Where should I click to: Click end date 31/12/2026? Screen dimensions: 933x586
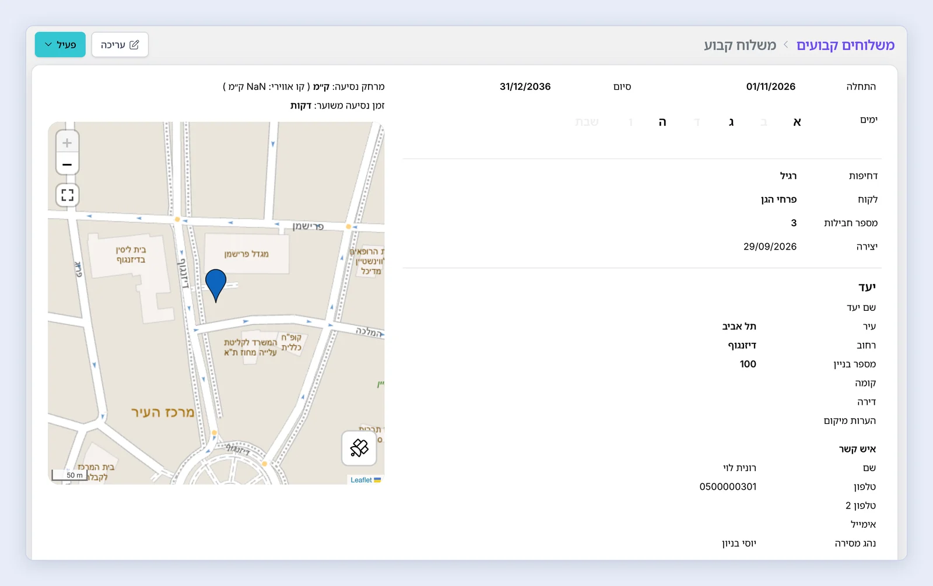pos(525,86)
